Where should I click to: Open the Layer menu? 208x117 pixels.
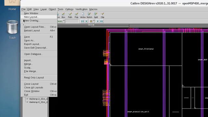[x=44, y=9]
